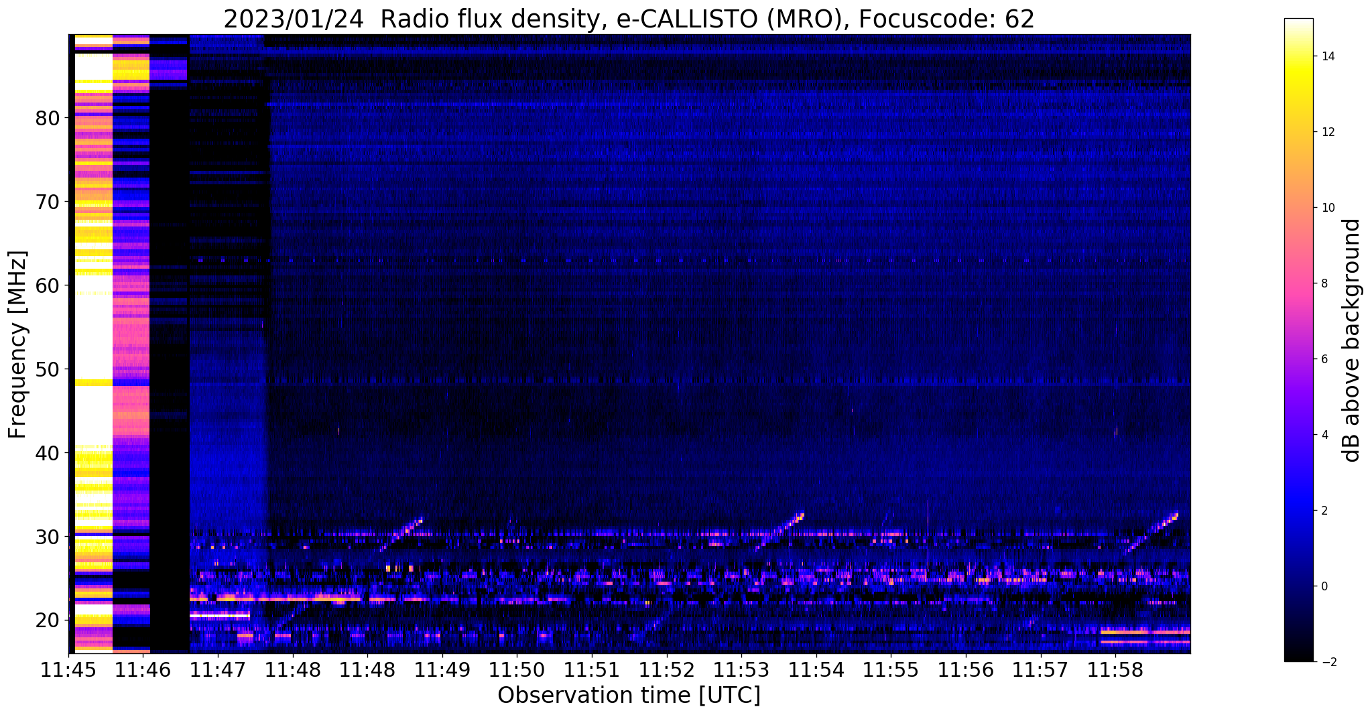This screenshot has height=715, width=1372.
Task: Click the colorbar tick label 14
Action: coord(1328,56)
